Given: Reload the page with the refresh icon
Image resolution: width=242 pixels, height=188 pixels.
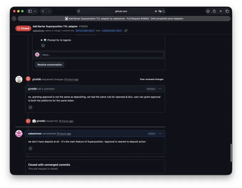Looking at the screenshot, I should pyautogui.click(x=164, y=11).
